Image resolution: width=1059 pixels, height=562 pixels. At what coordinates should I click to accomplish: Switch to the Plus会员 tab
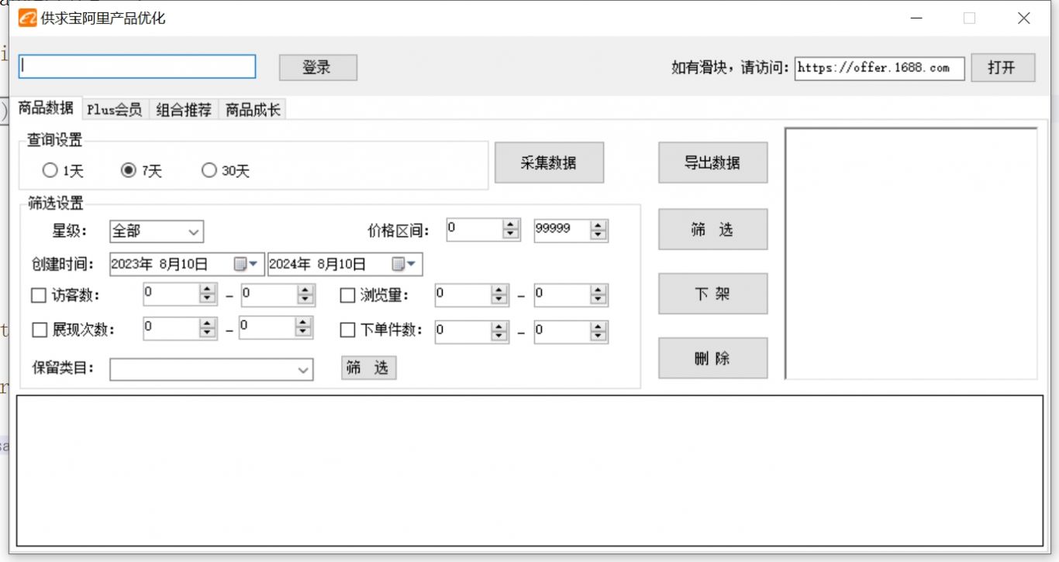(115, 110)
